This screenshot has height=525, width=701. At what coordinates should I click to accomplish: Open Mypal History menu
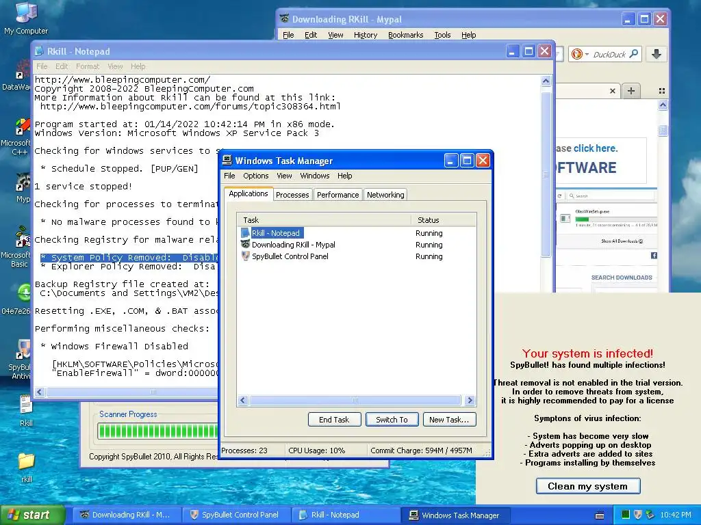click(x=366, y=35)
